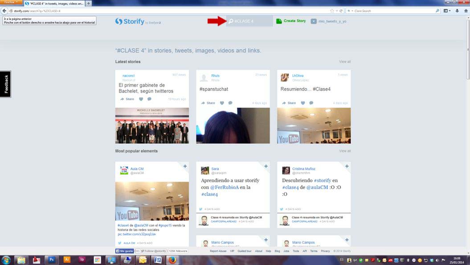Click the magnifier icon in the search box
This screenshot has height=265, width=470.
(231, 21)
